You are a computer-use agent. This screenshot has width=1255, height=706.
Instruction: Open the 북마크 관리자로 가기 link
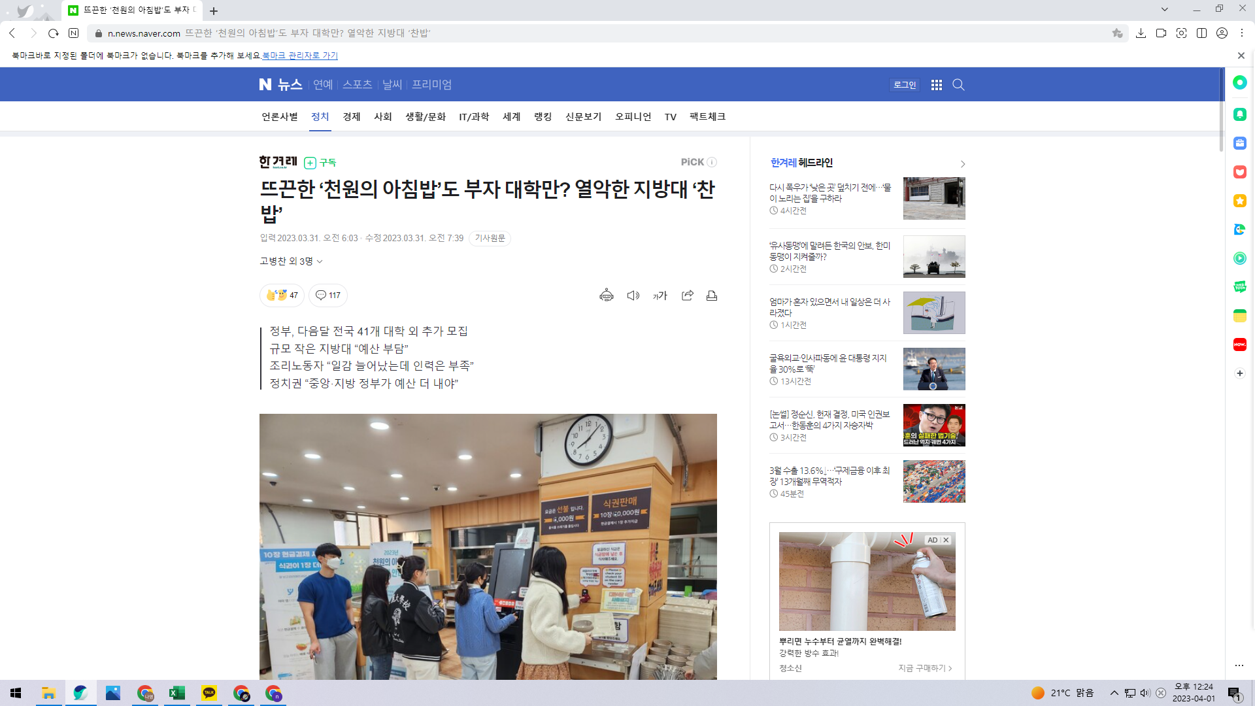pyautogui.click(x=300, y=56)
